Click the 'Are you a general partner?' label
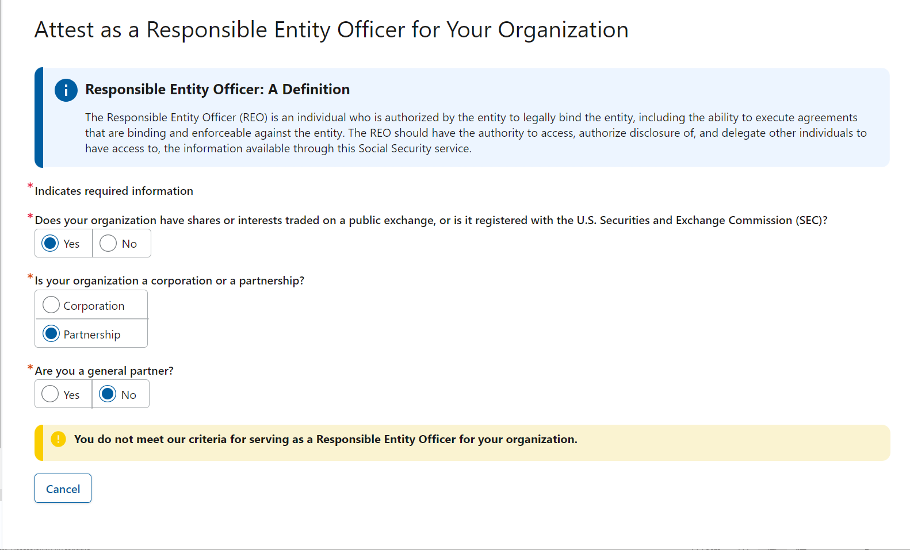The height and width of the screenshot is (550, 910). 104,371
